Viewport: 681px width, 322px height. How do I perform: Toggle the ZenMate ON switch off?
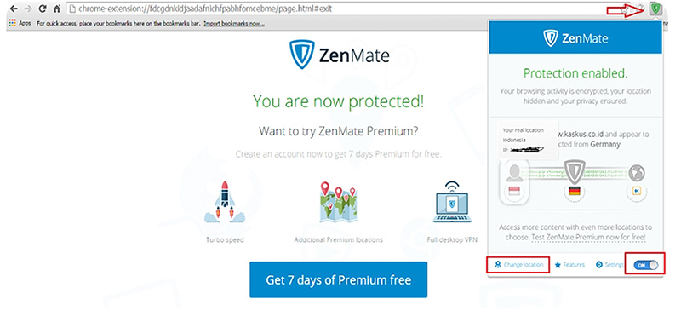pyautogui.click(x=645, y=265)
